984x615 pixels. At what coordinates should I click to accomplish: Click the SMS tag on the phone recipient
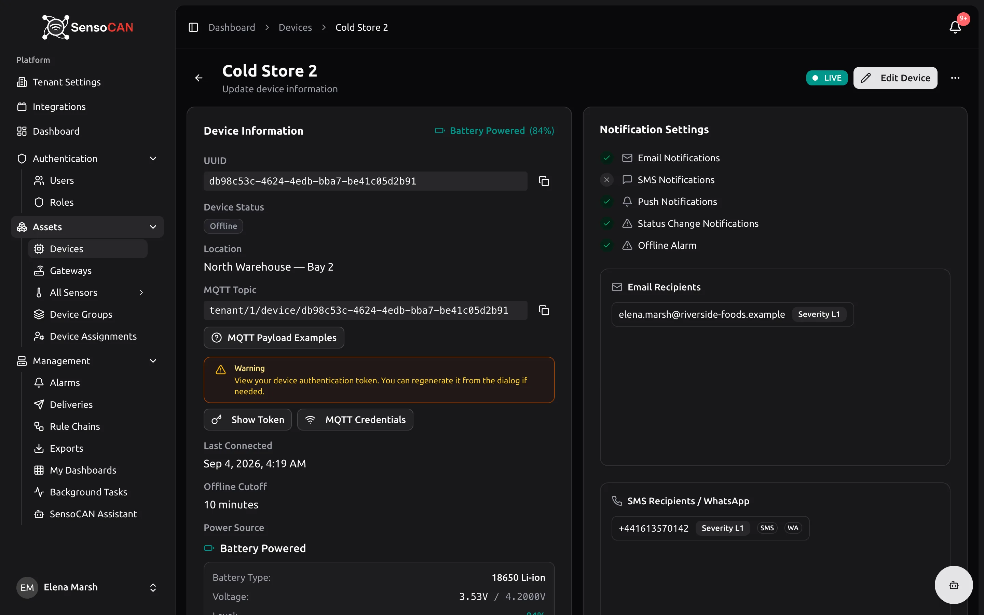(767, 528)
